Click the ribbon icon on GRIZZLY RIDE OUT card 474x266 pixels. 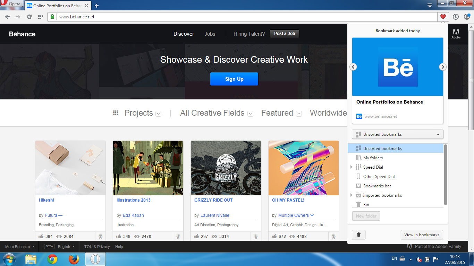[x=256, y=237]
